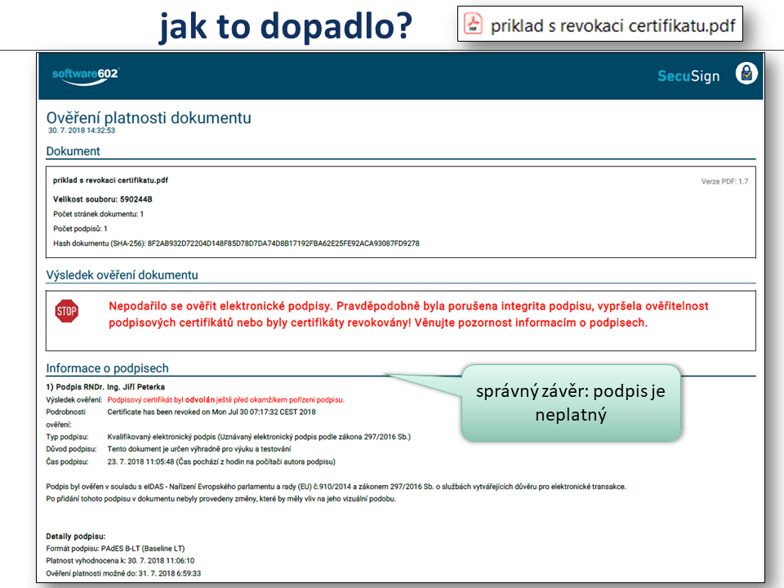Image resolution: width=784 pixels, height=588 pixels.
Task: Click the slide title 'jak to dopadlo?'
Action: [286, 26]
